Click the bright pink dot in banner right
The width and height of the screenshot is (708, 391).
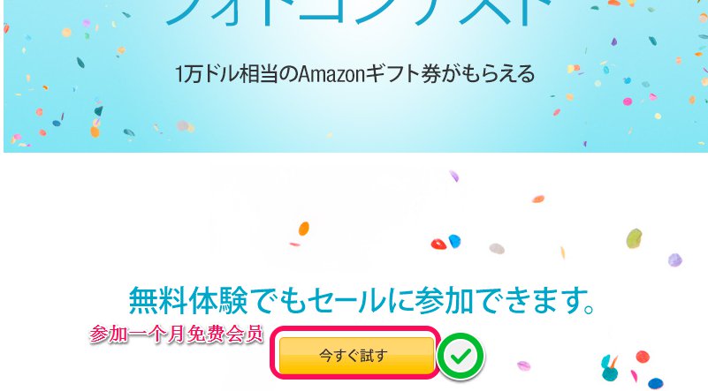tap(628, 102)
